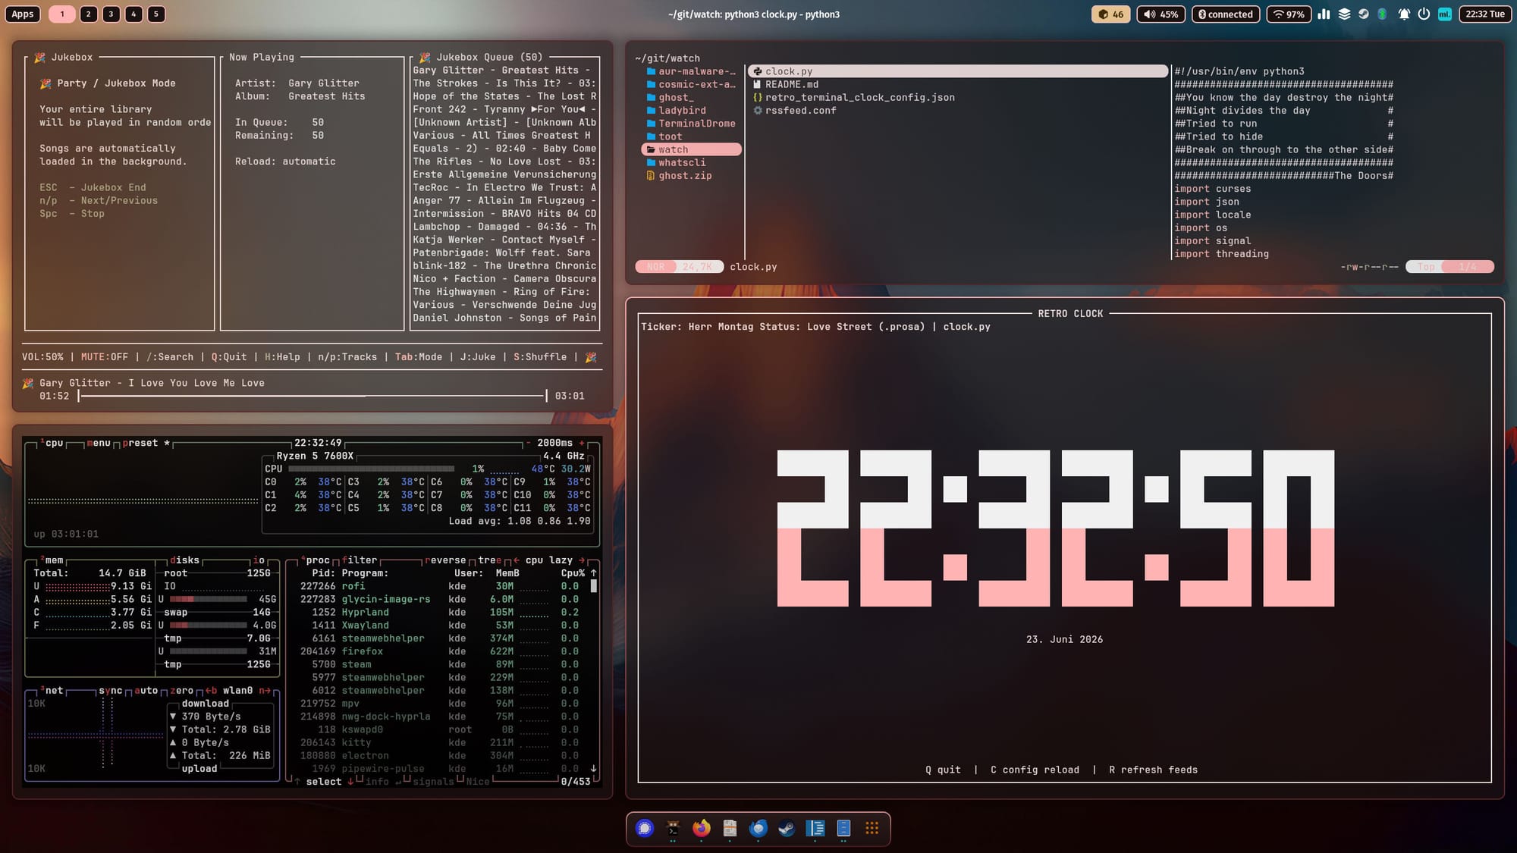
Task: Open the Wi-Fi 97% network module
Action: pyautogui.click(x=1289, y=14)
